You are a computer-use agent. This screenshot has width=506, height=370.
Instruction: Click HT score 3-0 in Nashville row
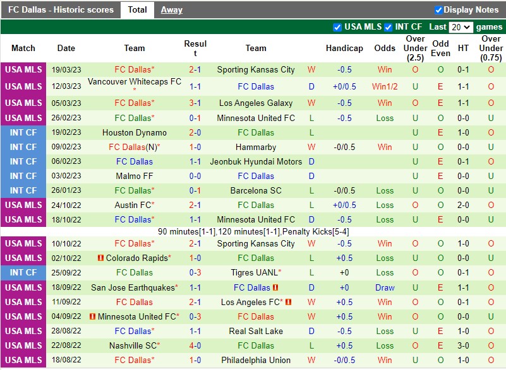click(463, 345)
